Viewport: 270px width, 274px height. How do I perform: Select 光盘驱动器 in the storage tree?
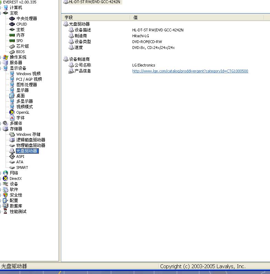pyautogui.click(x=28, y=151)
